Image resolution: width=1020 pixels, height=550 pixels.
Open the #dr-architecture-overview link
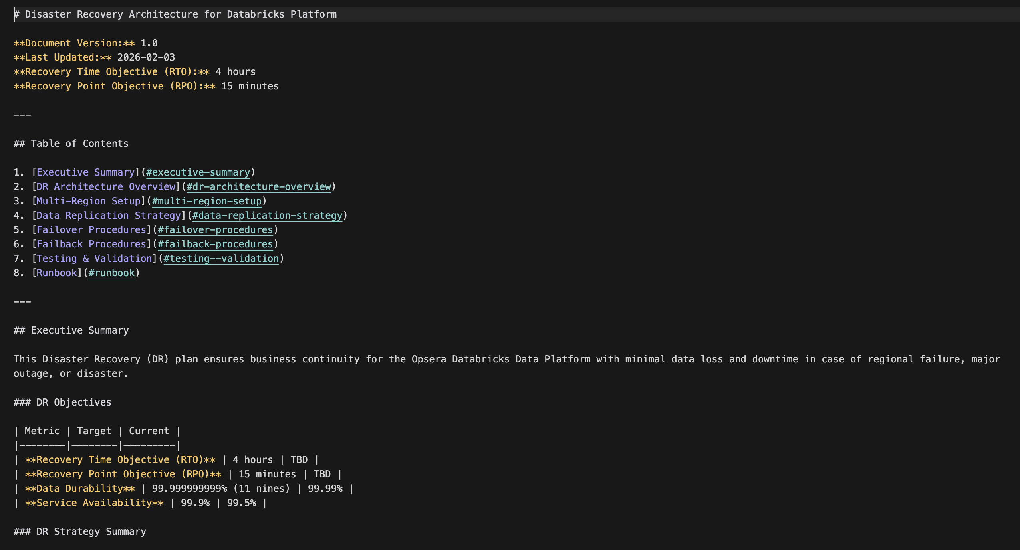tap(258, 187)
